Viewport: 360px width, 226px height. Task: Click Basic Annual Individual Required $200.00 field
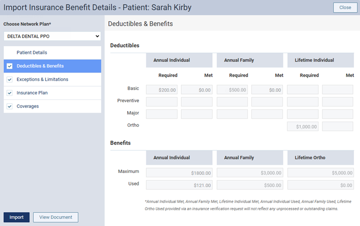pos(162,90)
